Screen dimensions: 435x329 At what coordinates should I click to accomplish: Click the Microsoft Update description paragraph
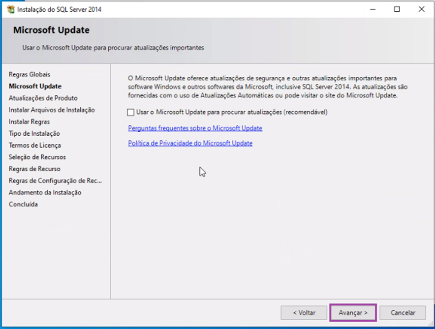point(268,87)
